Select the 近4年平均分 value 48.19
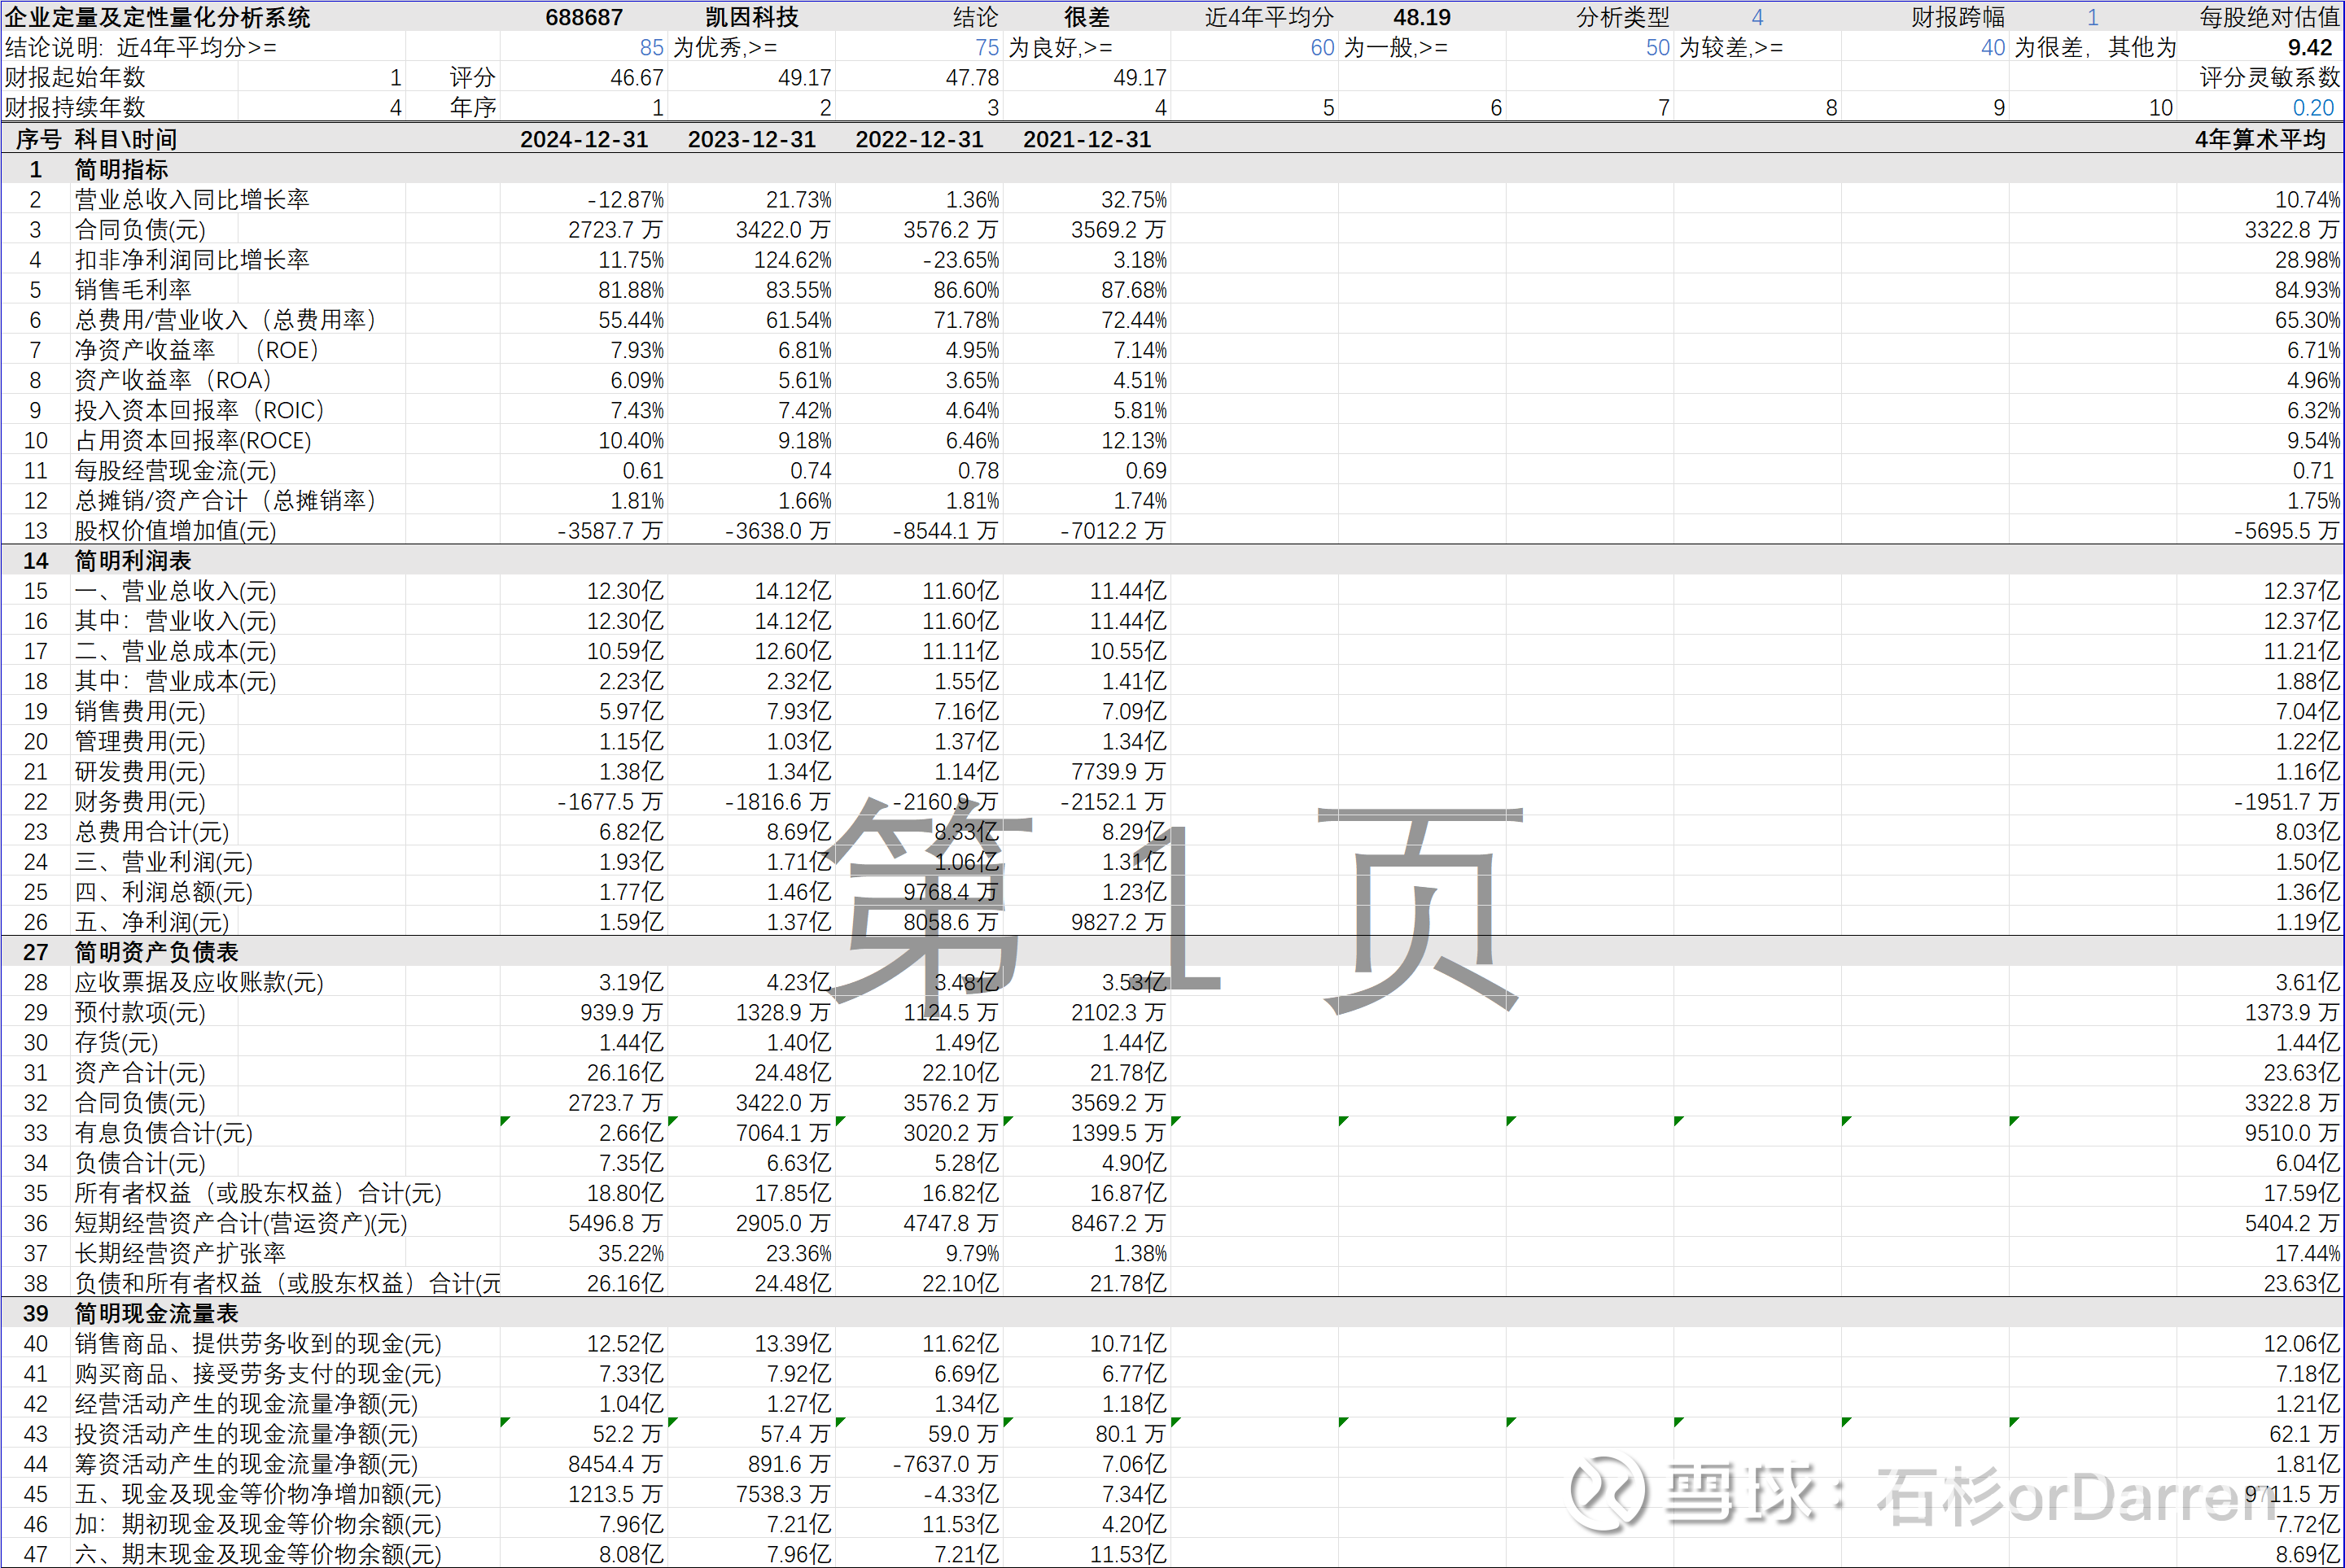Image resolution: width=2345 pixels, height=1568 pixels. pyautogui.click(x=1421, y=17)
